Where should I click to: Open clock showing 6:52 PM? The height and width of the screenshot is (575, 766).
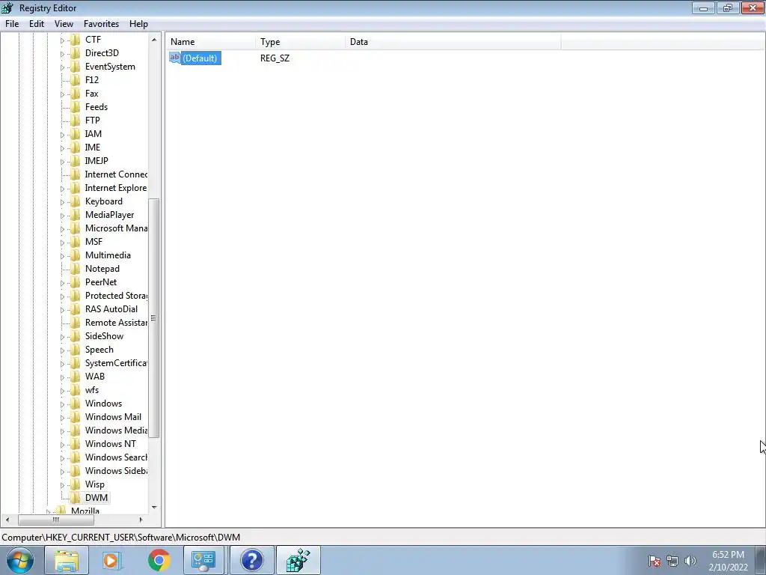728,561
